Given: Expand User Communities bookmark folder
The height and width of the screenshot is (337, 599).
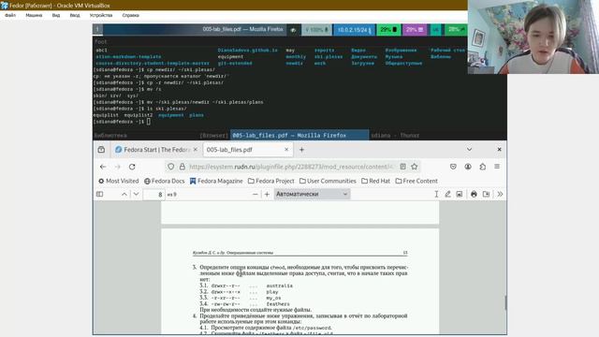Looking at the screenshot, I should point(328,181).
